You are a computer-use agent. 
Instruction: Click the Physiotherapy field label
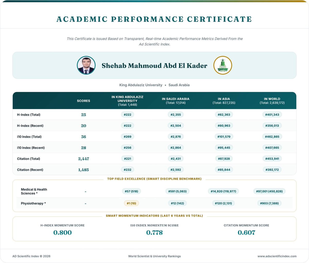(x=33, y=203)
